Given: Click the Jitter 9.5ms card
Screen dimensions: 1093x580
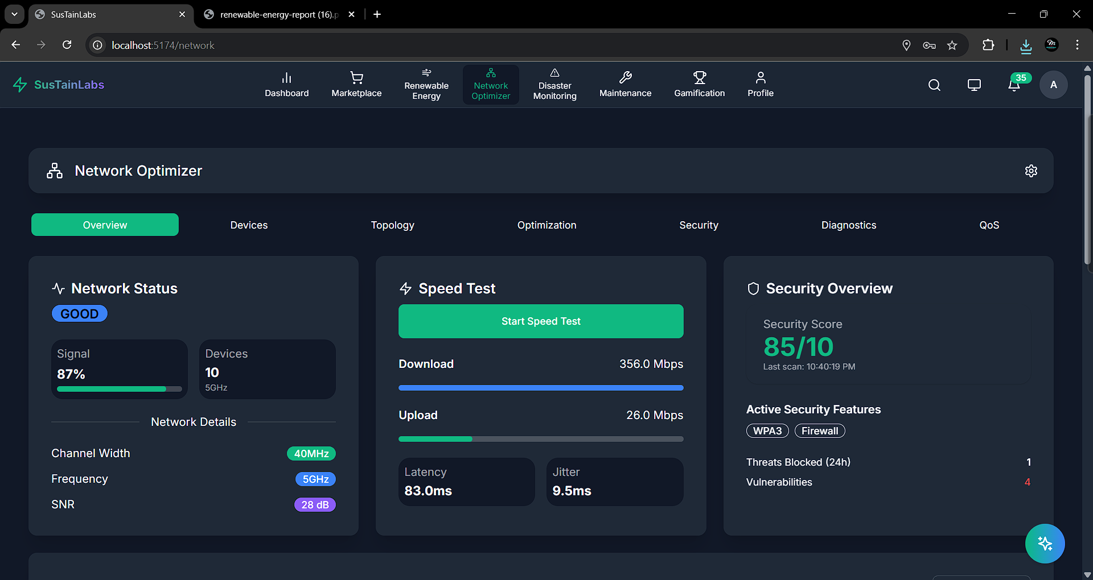Looking at the screenshot, I should 615,482.
